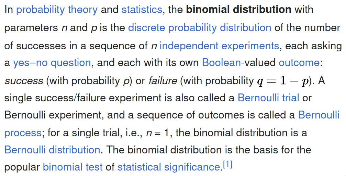The height and width of the screenshot is (176, 346).
Task: Click the italic word success
Action: pos(24,81)
